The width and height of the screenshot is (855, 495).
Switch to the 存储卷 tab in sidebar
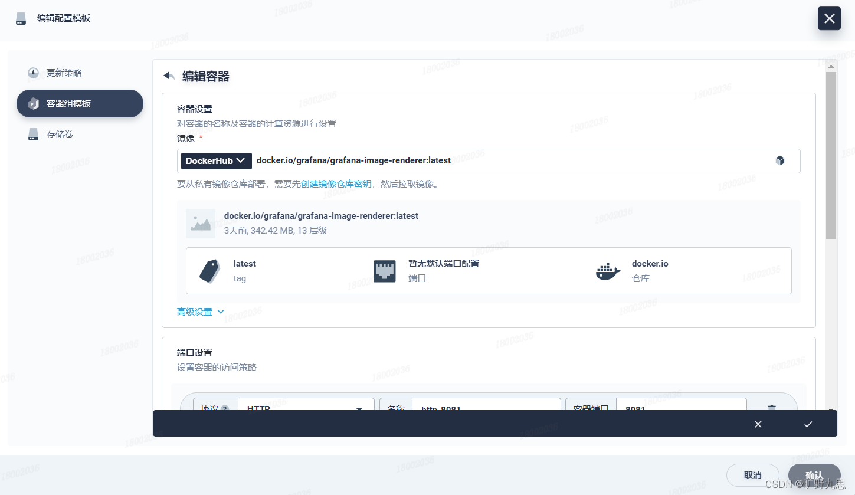[x=60, y=134]
